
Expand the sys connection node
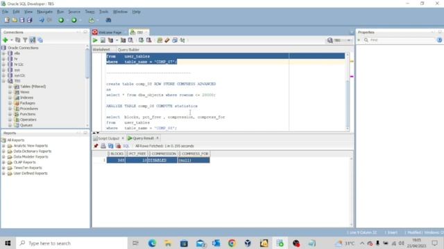click(x=3, y=70)
